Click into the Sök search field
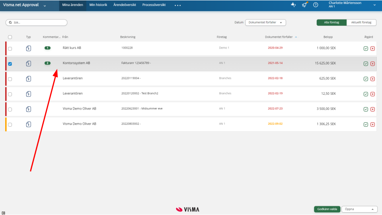The height and width of the screenshot is (215, 382). pyautogui.click(x=37, y=22)
